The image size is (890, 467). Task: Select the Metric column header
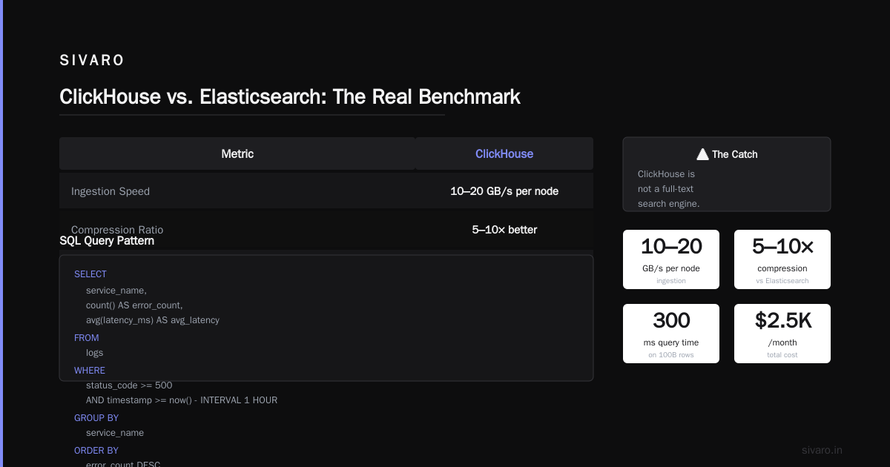tap(237, 153)
